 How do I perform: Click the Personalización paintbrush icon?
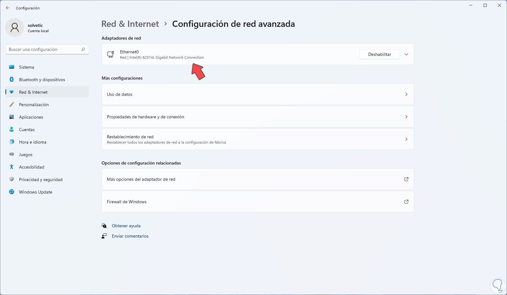tap(12, 105)
